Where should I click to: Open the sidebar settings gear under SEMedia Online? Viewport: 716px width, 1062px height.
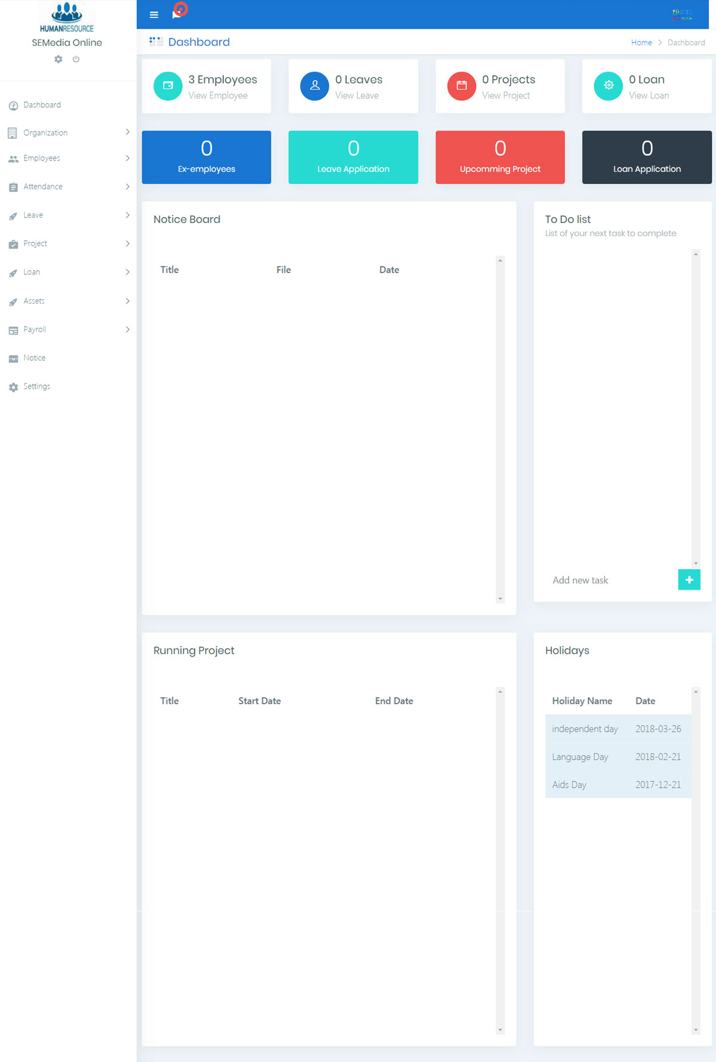coord(58,59)
